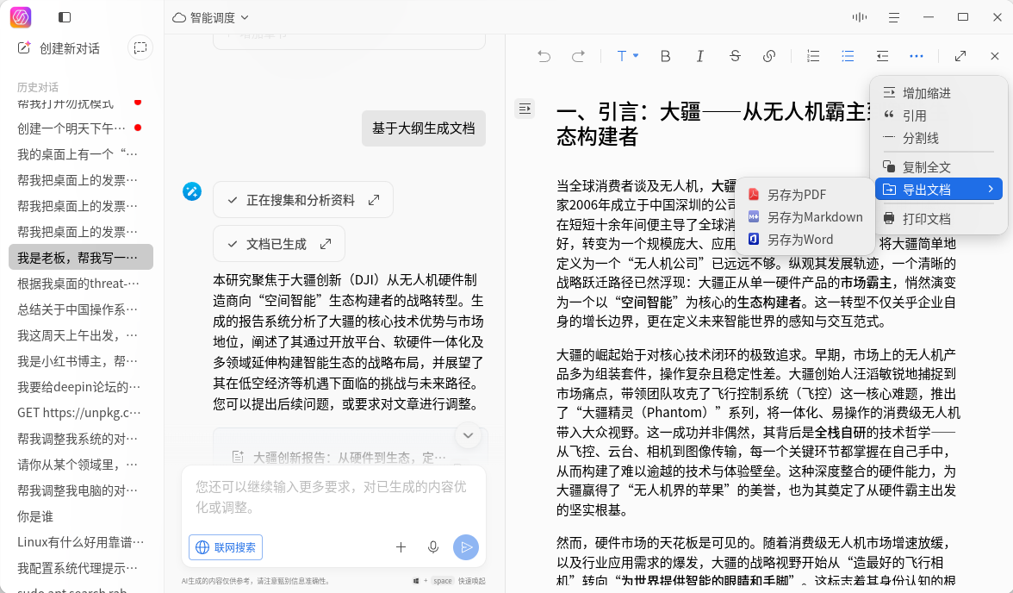Toggle numbered list
Viewport: 1013px width, 593px height.
coord(813,56)
